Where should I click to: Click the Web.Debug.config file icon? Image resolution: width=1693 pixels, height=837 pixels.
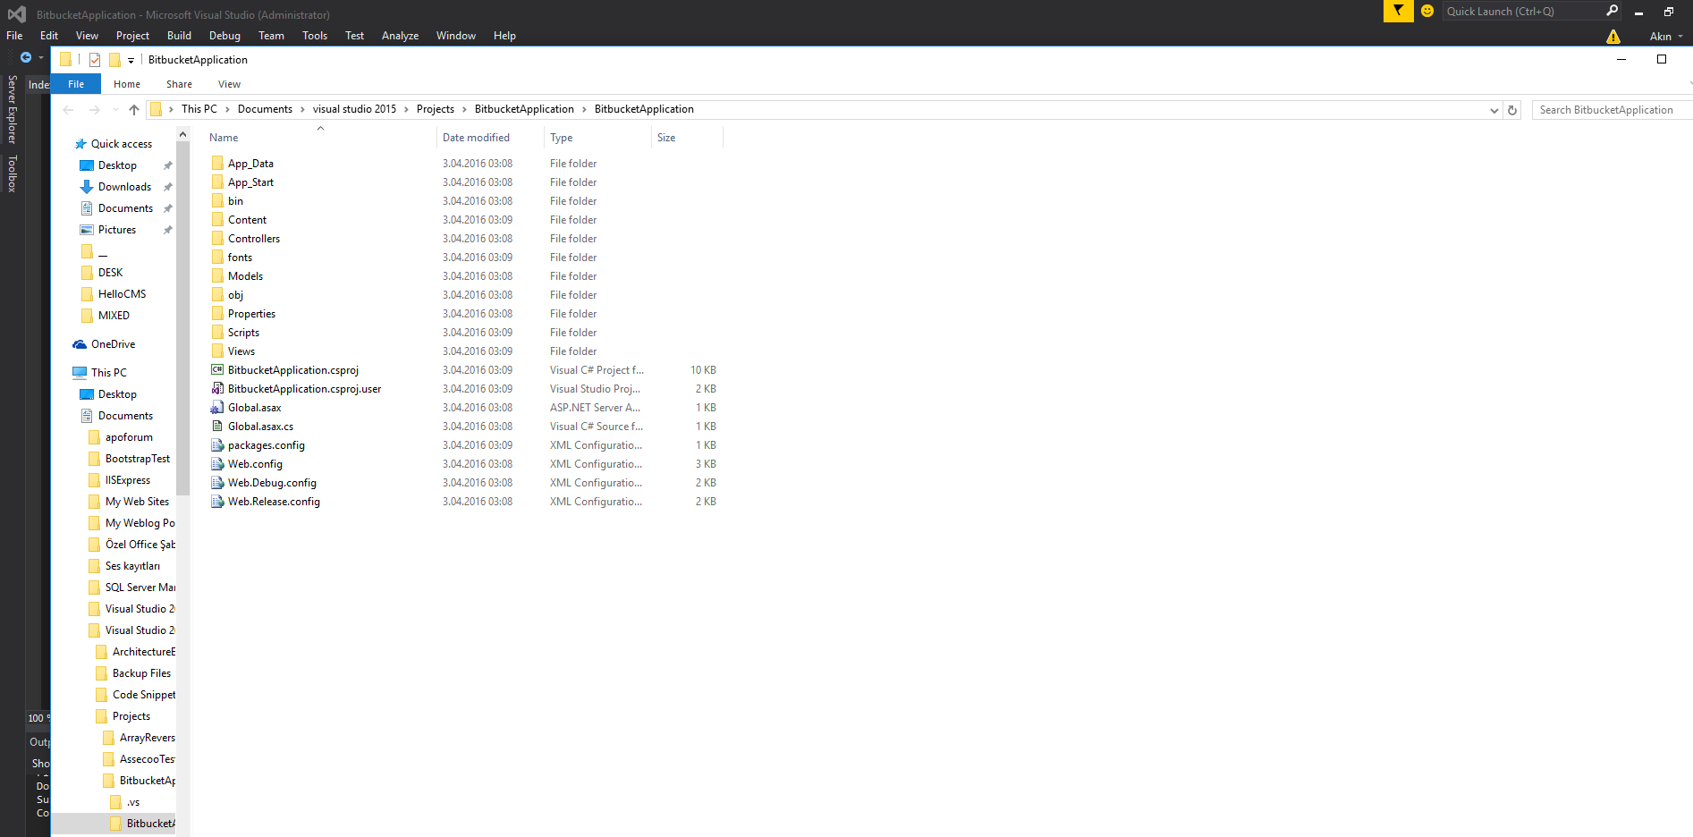coord(217,482)
